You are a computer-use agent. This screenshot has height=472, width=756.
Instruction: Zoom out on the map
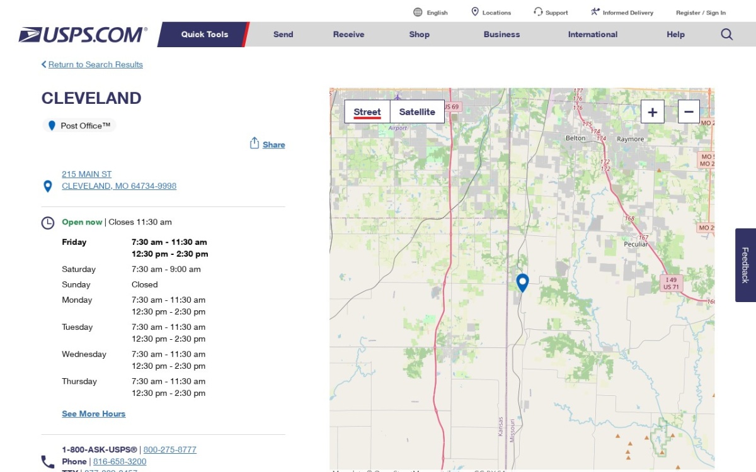point(689,112)
